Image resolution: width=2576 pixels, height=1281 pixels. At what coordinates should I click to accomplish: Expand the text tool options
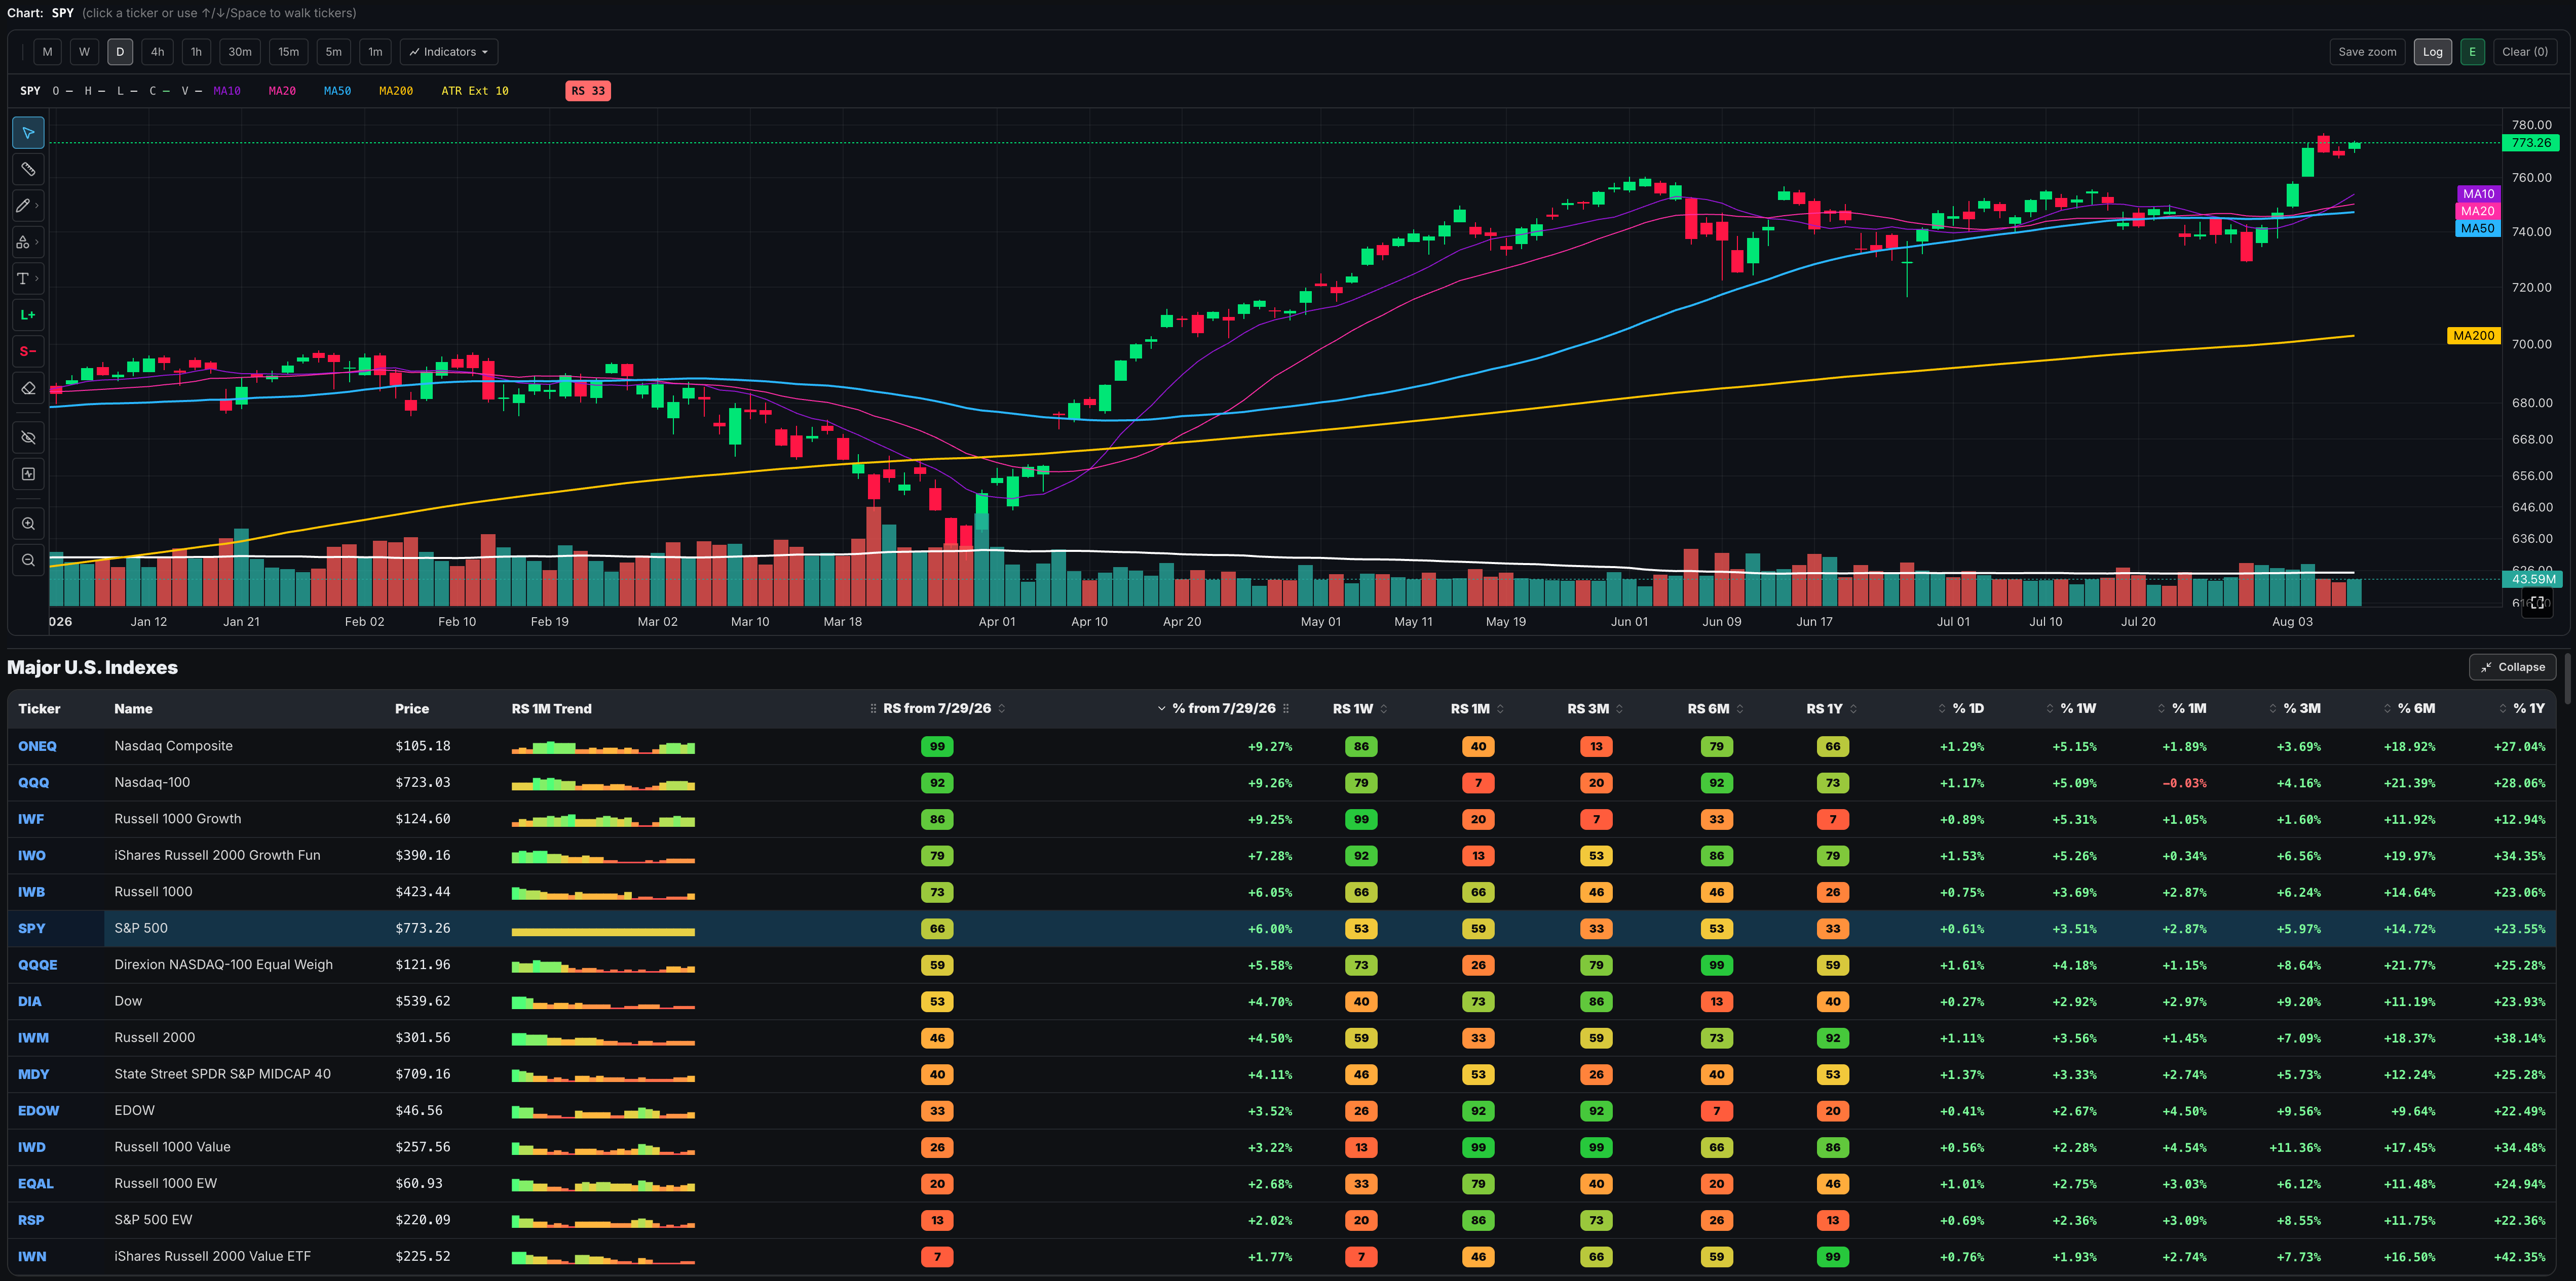37,279
